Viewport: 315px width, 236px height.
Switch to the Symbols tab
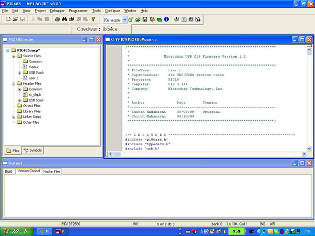tap(33, 151)
